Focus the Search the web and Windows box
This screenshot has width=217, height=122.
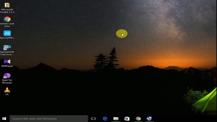coord(49,119)
